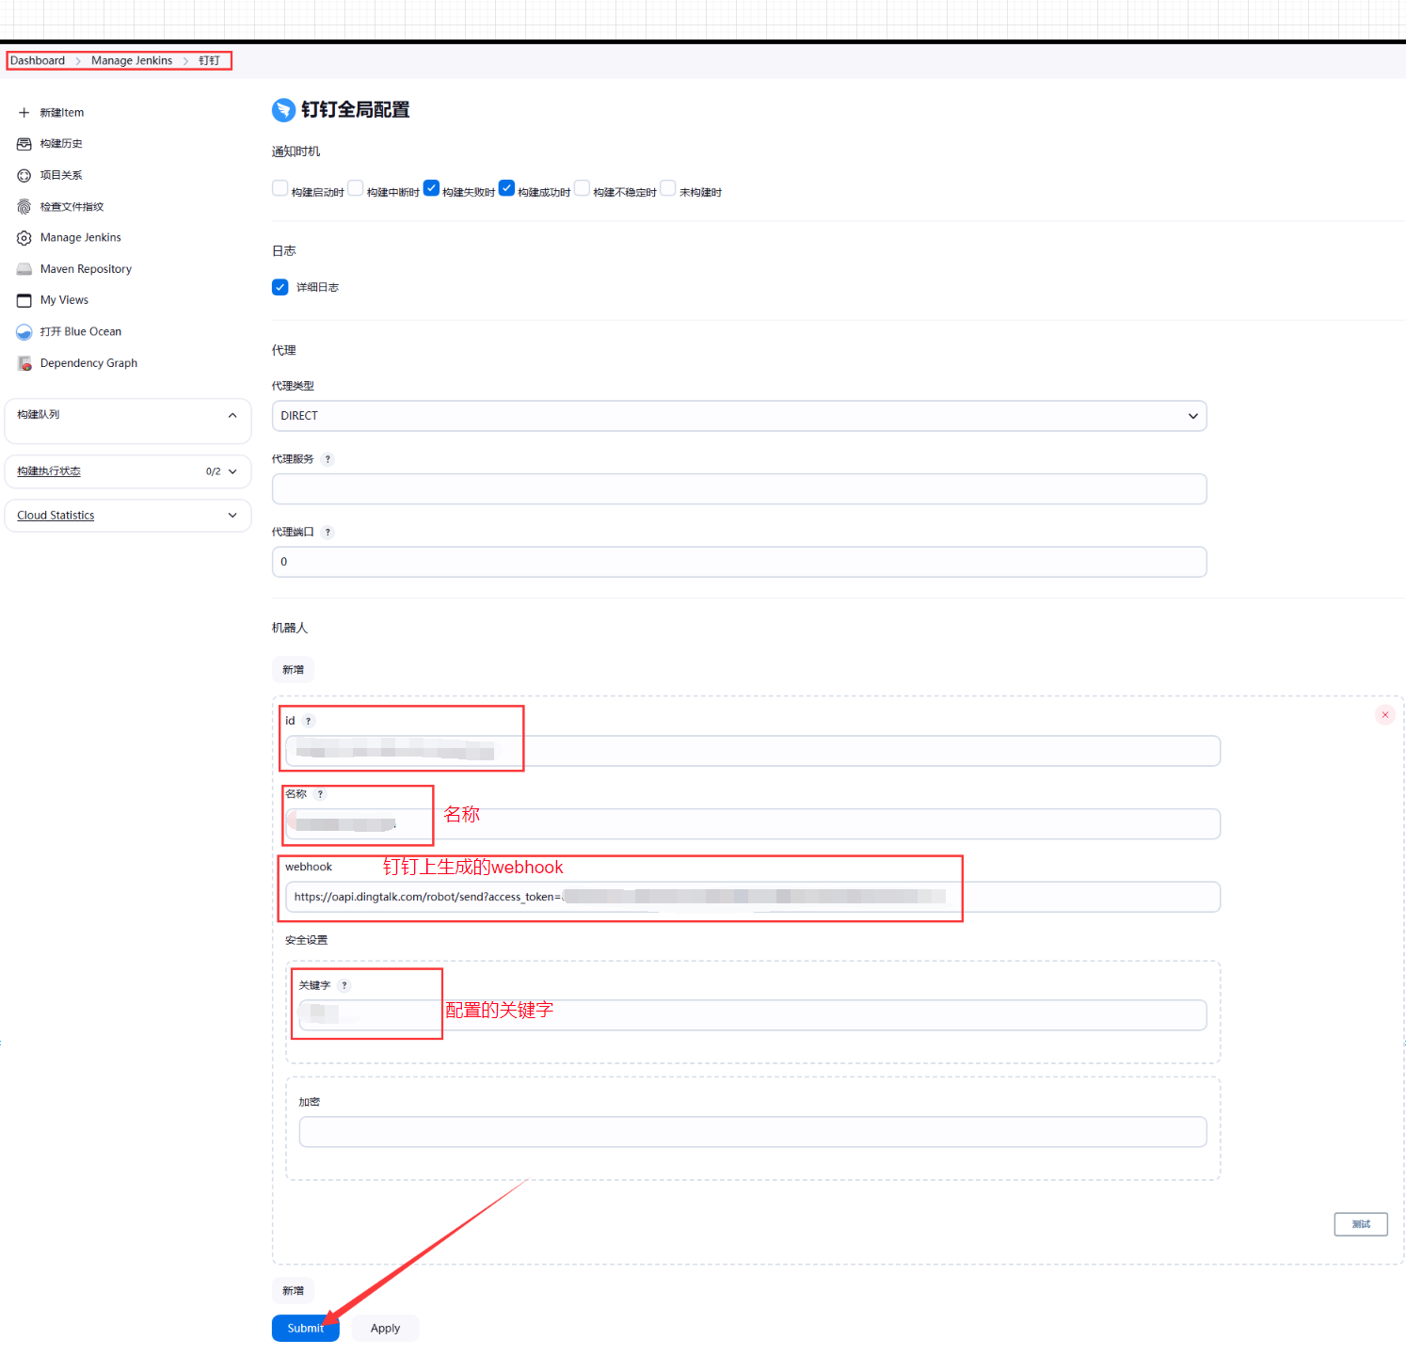Screen dimensions: 1406x1371
Task: Open help for 代理服务 field
Action: pyautogui.click(x=328, y=459)
